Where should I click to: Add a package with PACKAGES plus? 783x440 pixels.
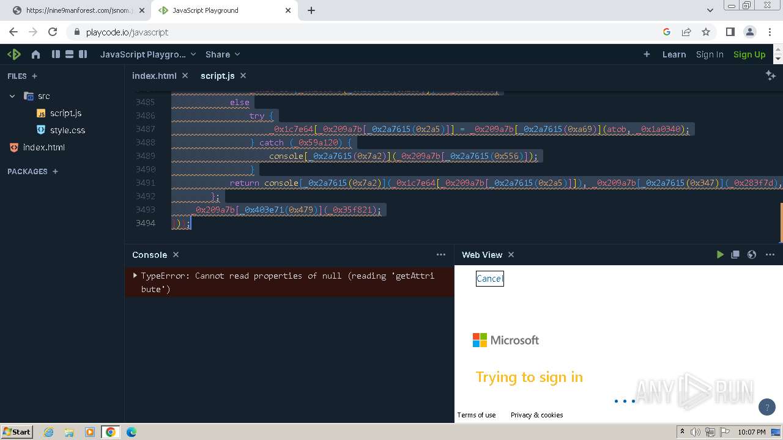coord(55,172)
